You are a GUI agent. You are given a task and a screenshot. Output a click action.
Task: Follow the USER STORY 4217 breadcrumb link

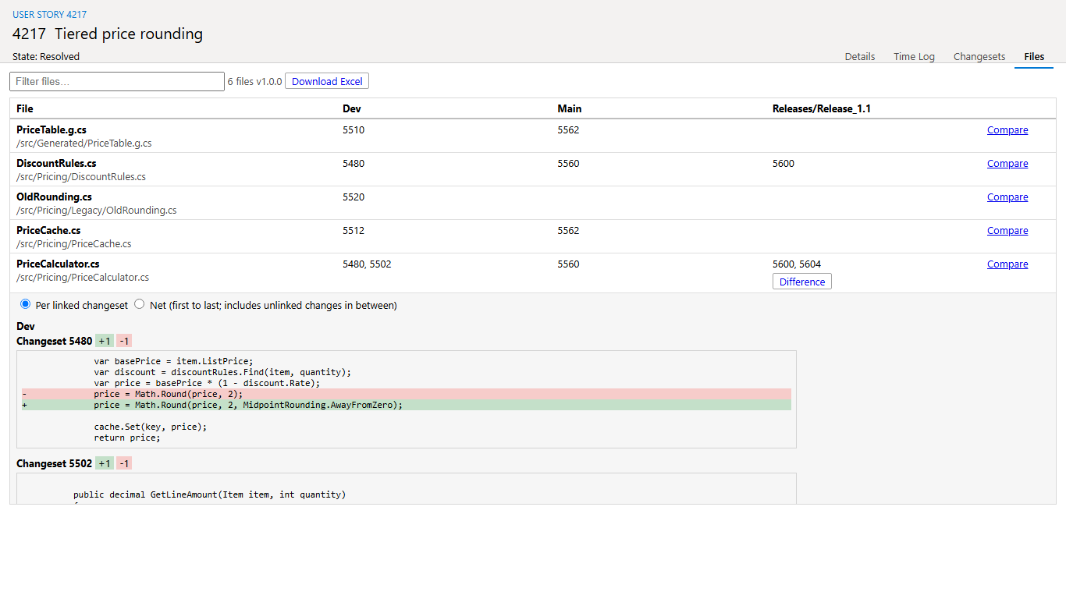click(50, 15)
